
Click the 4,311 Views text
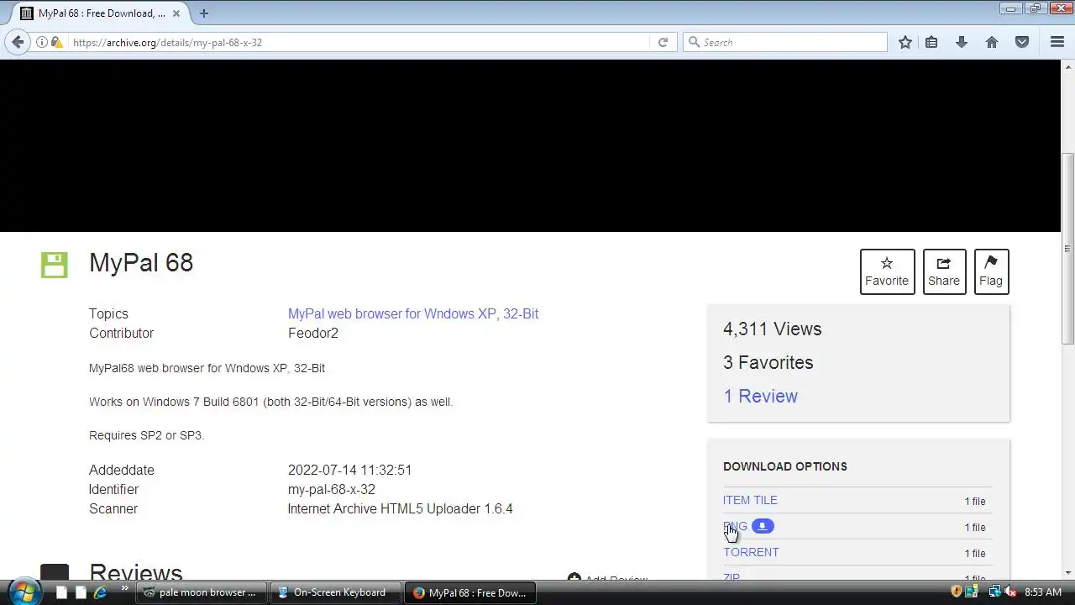[x=772, y=329]
